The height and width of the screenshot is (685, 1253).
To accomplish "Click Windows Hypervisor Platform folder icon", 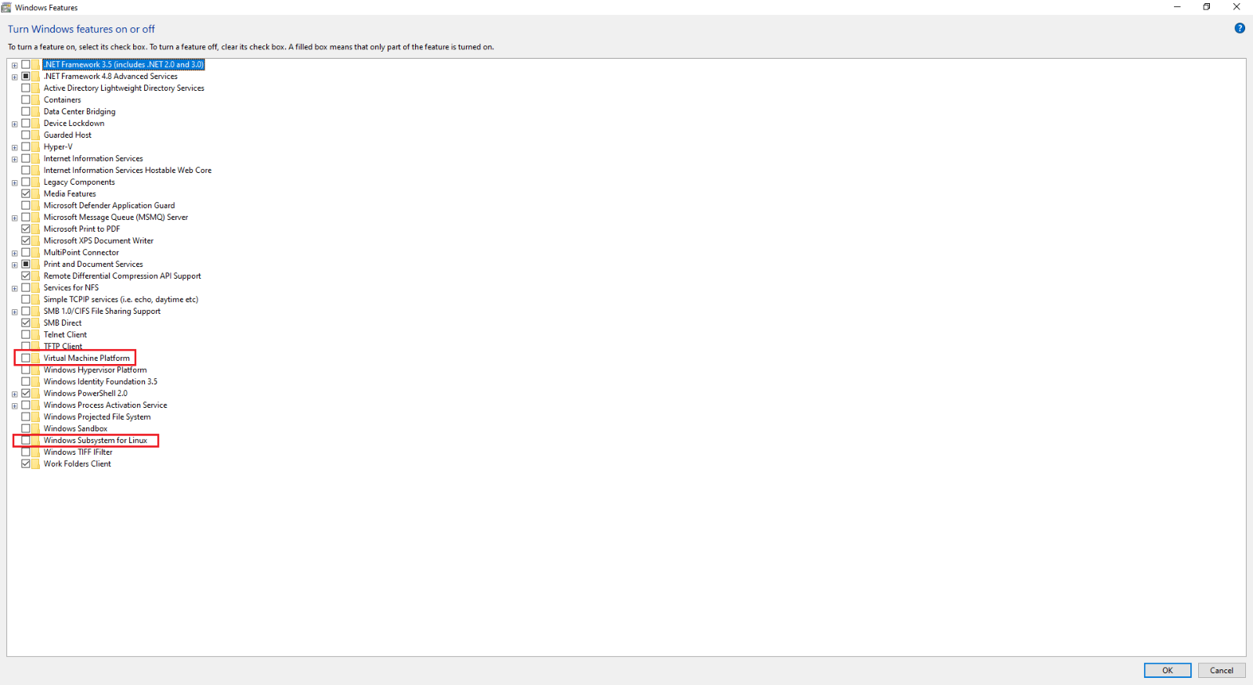I will pos(36,370).
